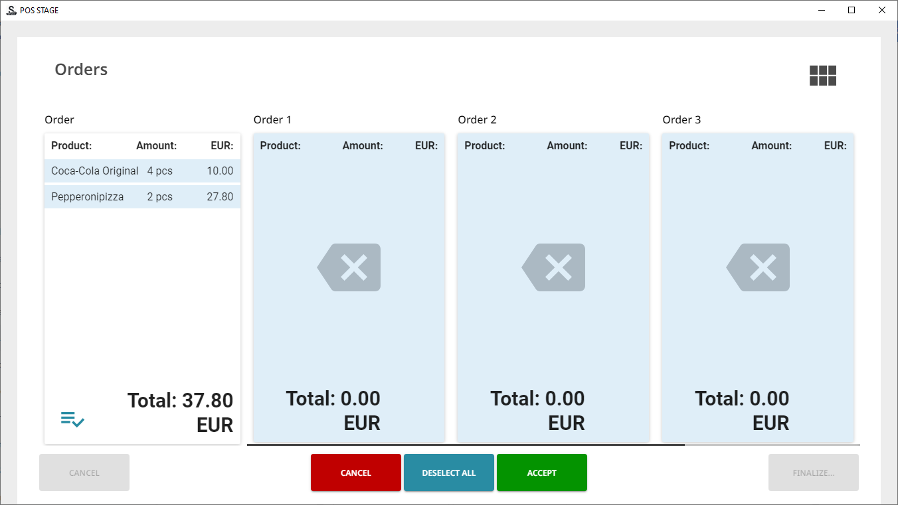Click the delete icon in Order 2
This screenshot has height=505, width=898.
[x=554, y=267]
